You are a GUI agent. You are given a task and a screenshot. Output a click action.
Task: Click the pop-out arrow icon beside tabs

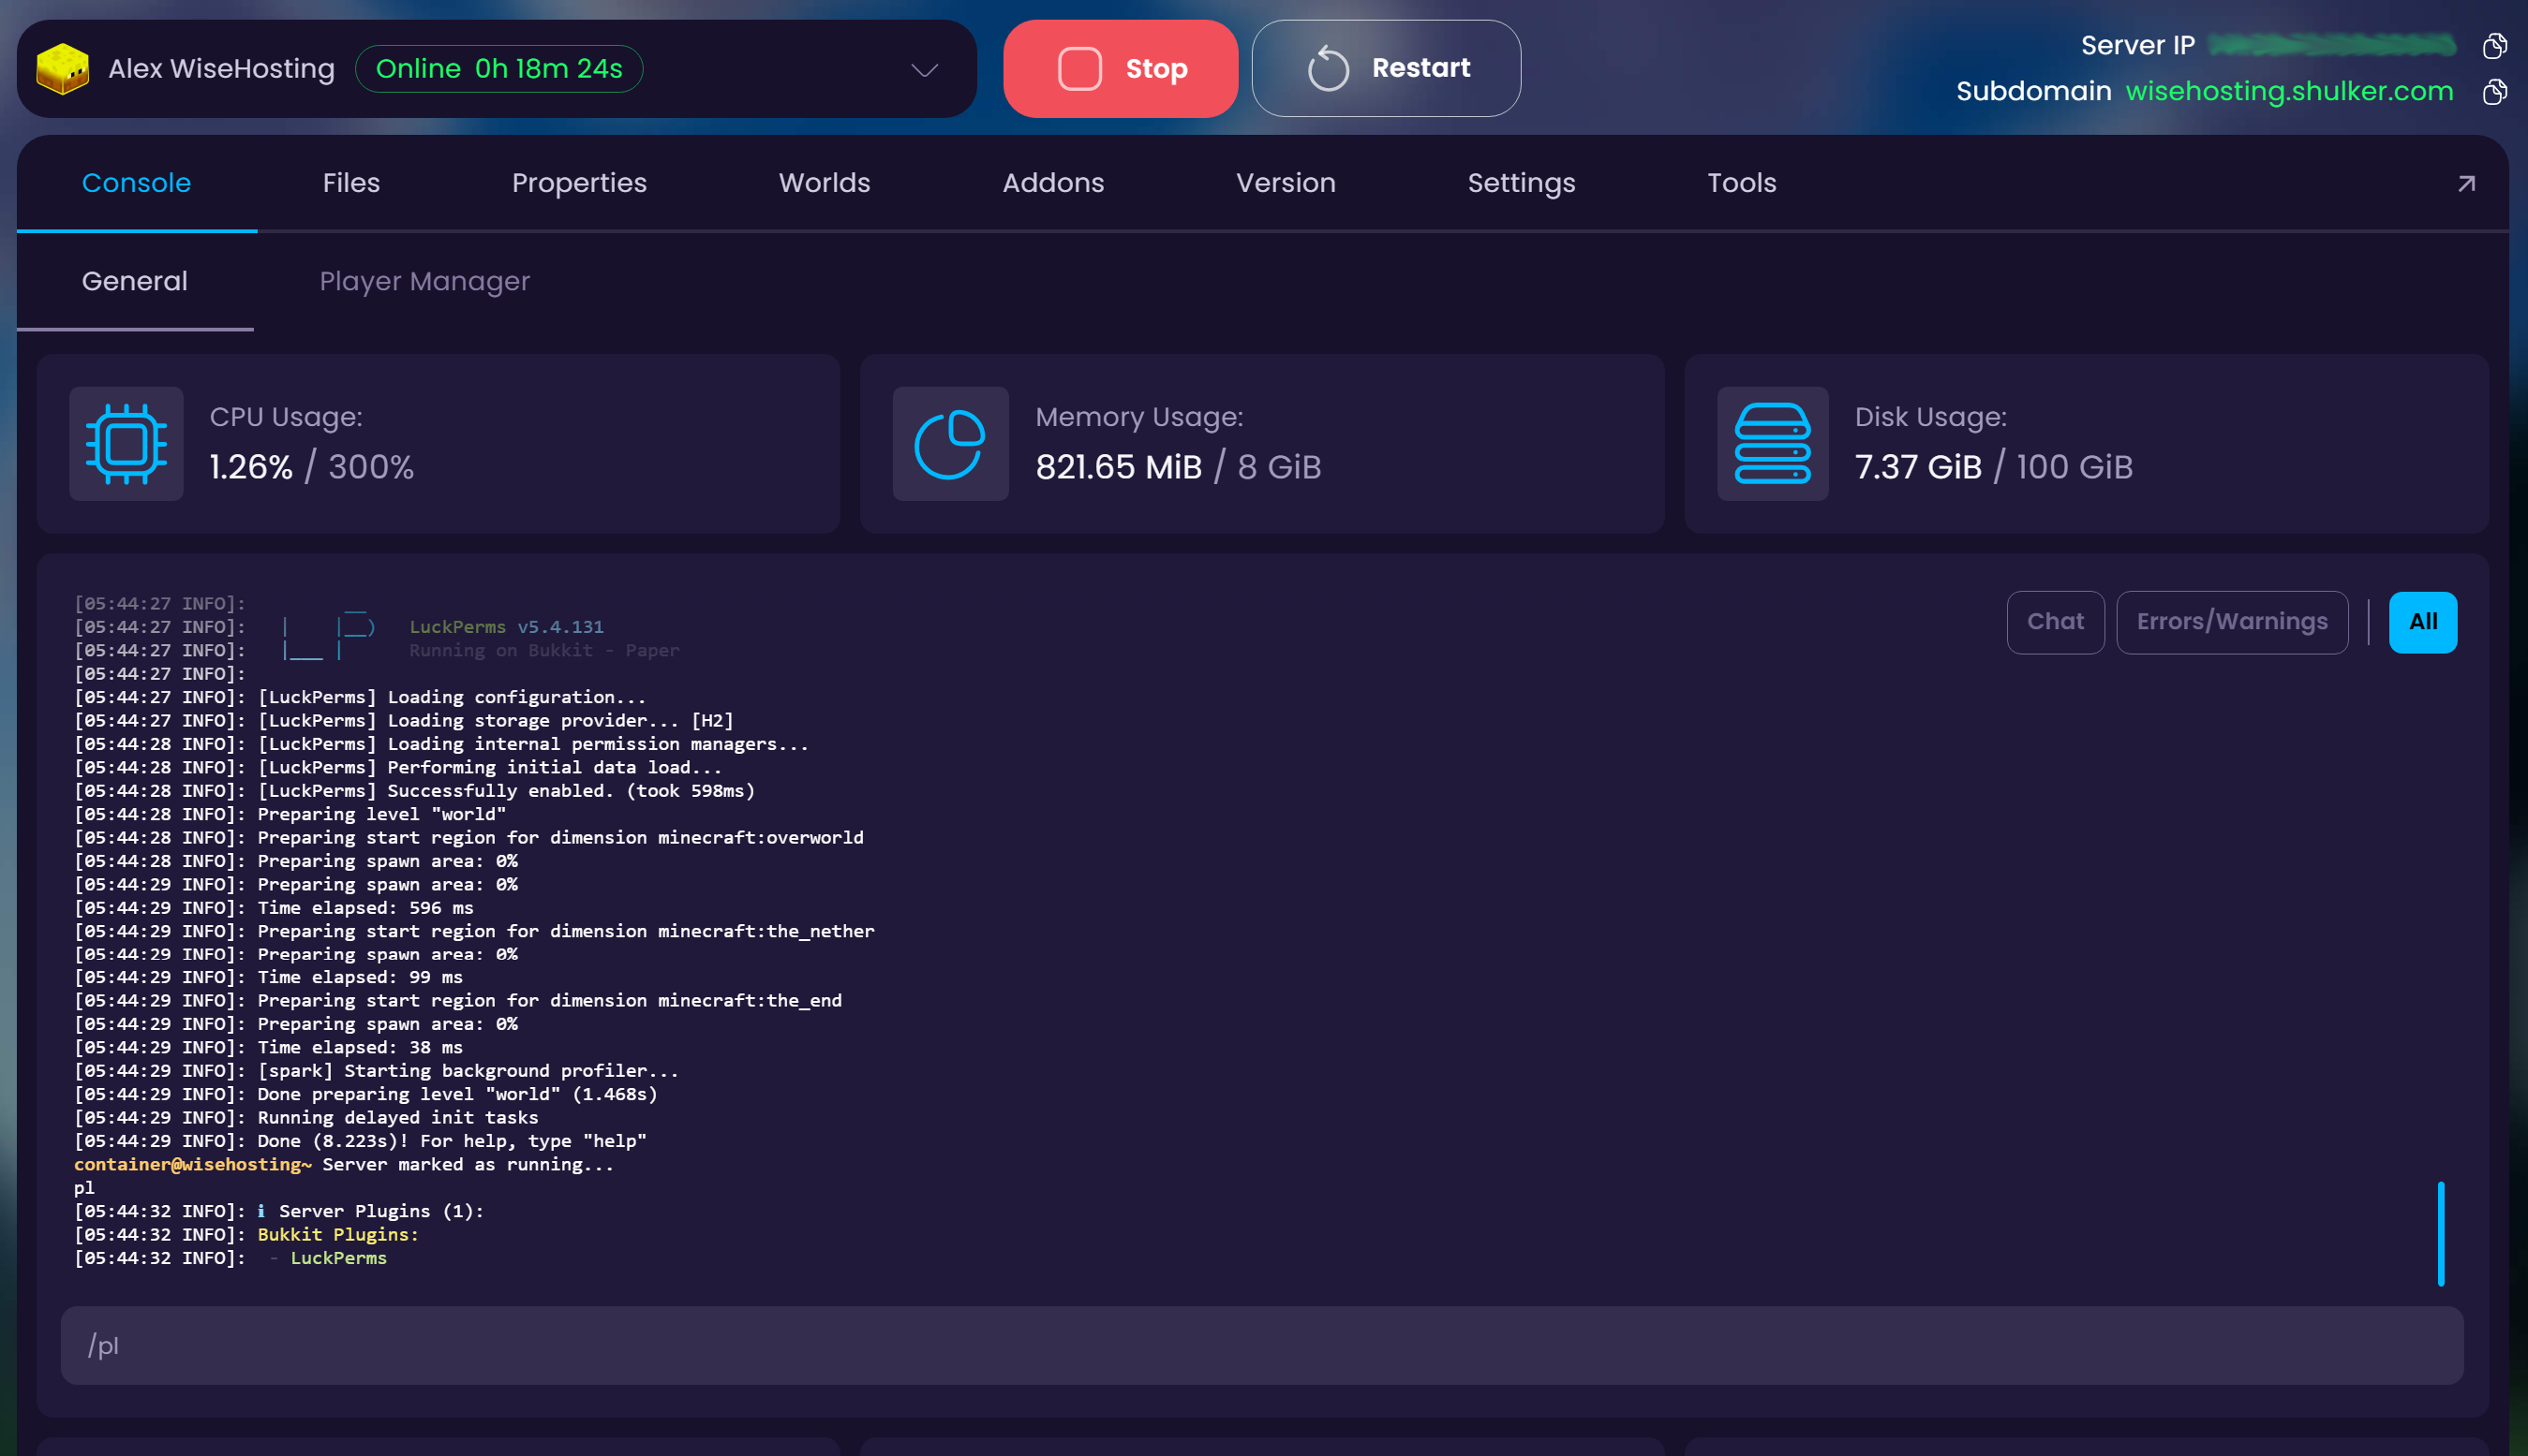coord(2466,184)
